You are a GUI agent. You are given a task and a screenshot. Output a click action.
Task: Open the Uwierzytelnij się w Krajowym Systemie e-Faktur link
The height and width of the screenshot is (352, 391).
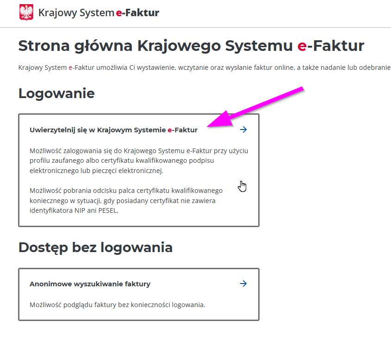[x=113, y=130]
